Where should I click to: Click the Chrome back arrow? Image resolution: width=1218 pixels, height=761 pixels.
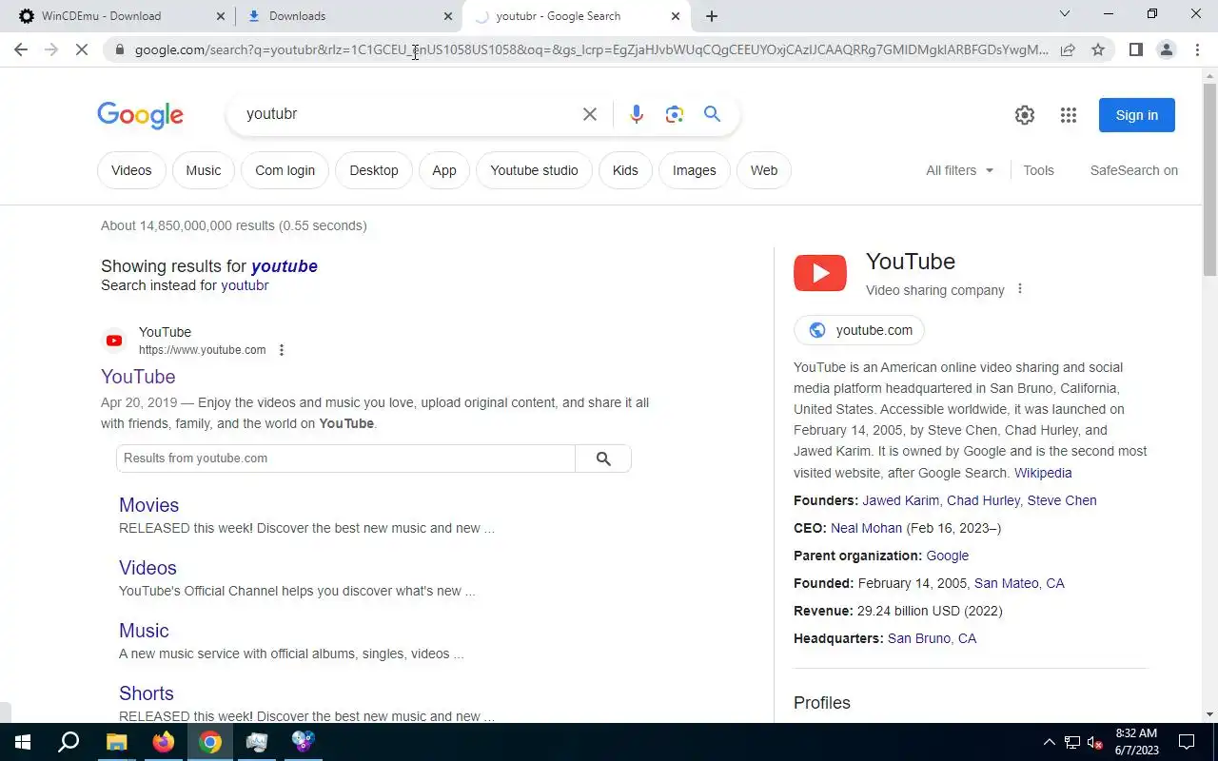(x=21, y=49)
